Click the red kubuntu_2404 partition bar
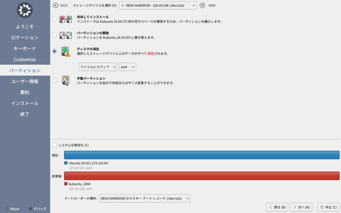 click(202, 176)
